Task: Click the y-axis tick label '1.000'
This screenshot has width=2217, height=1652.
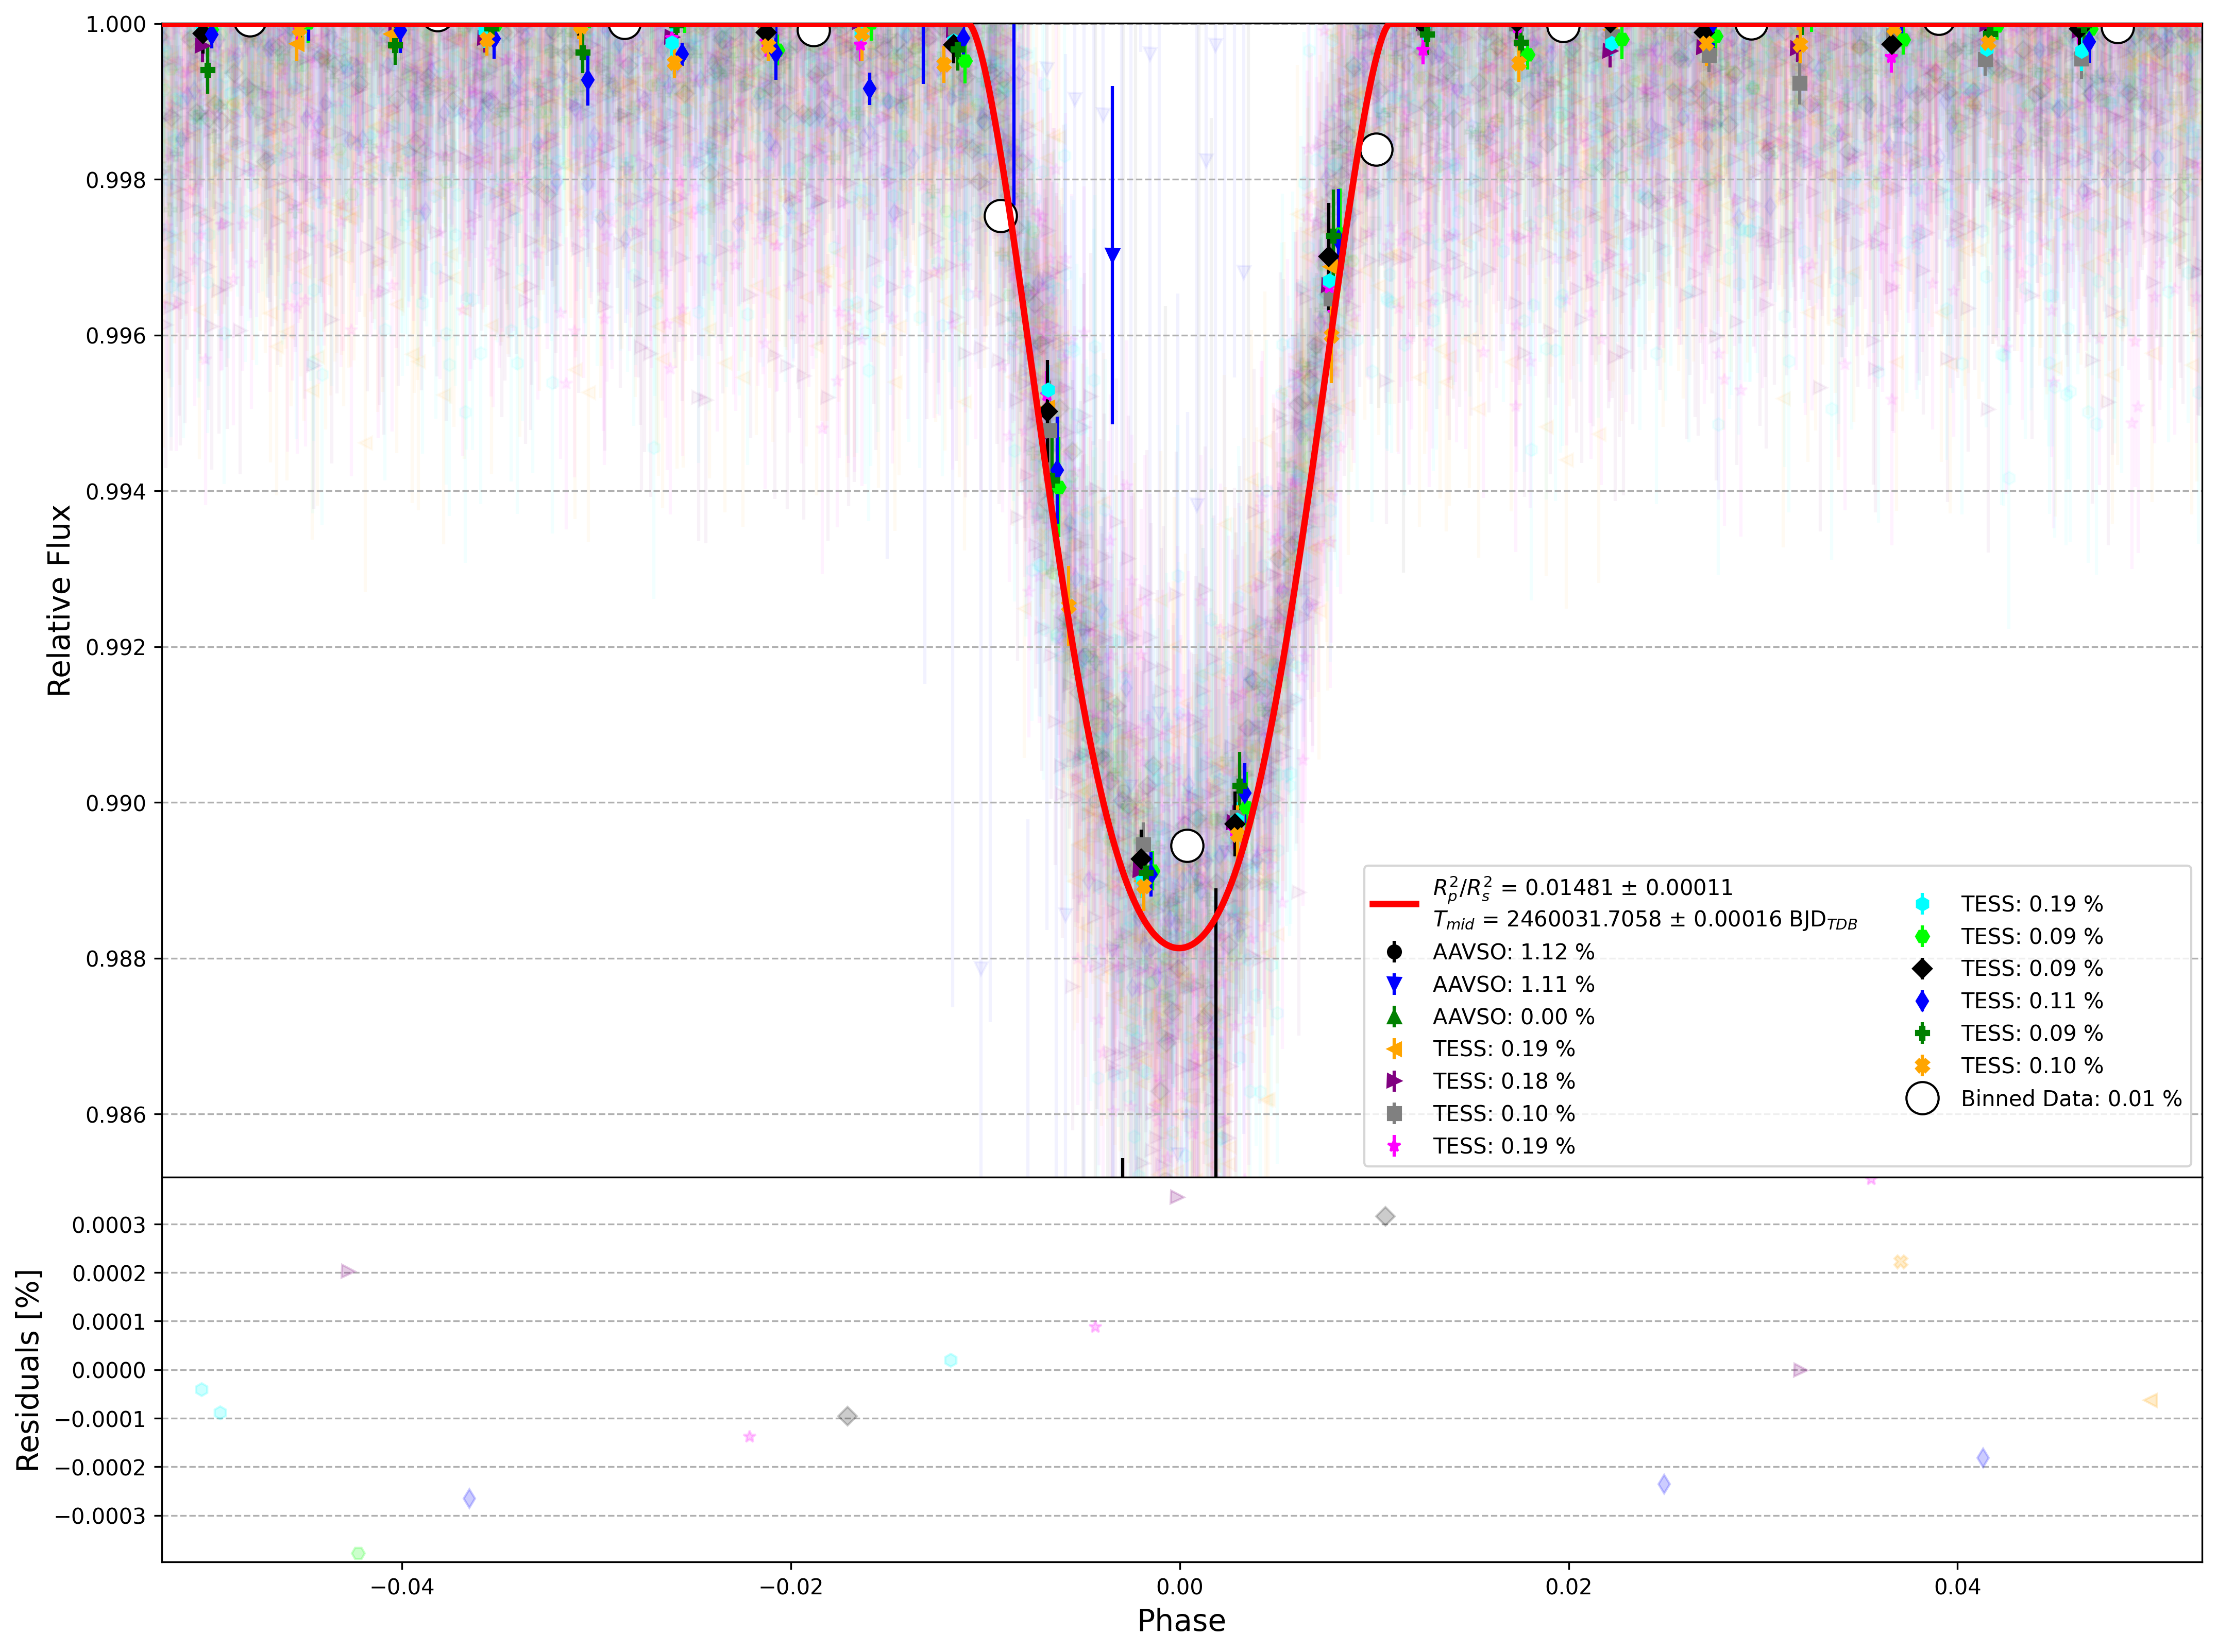Action: point(116,24)
